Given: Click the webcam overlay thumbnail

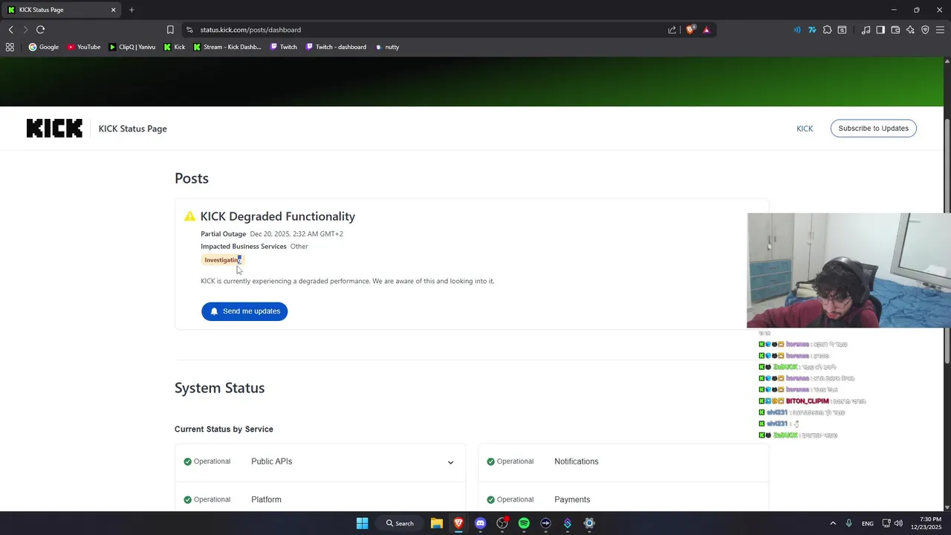Looking at the screenshot, I should pyautogui.click(x=848, y=270).
